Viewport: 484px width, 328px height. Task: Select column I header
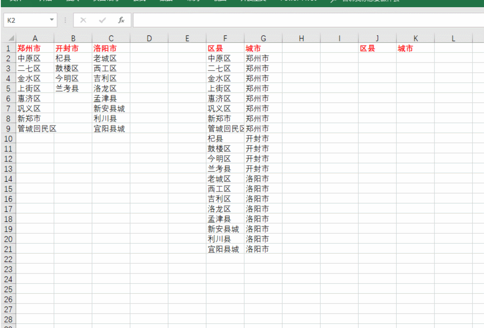(339, 38)
